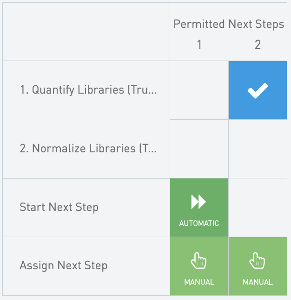
Task: Click the white checkmark icon in Quantify Libraries row
Action: 258,90
